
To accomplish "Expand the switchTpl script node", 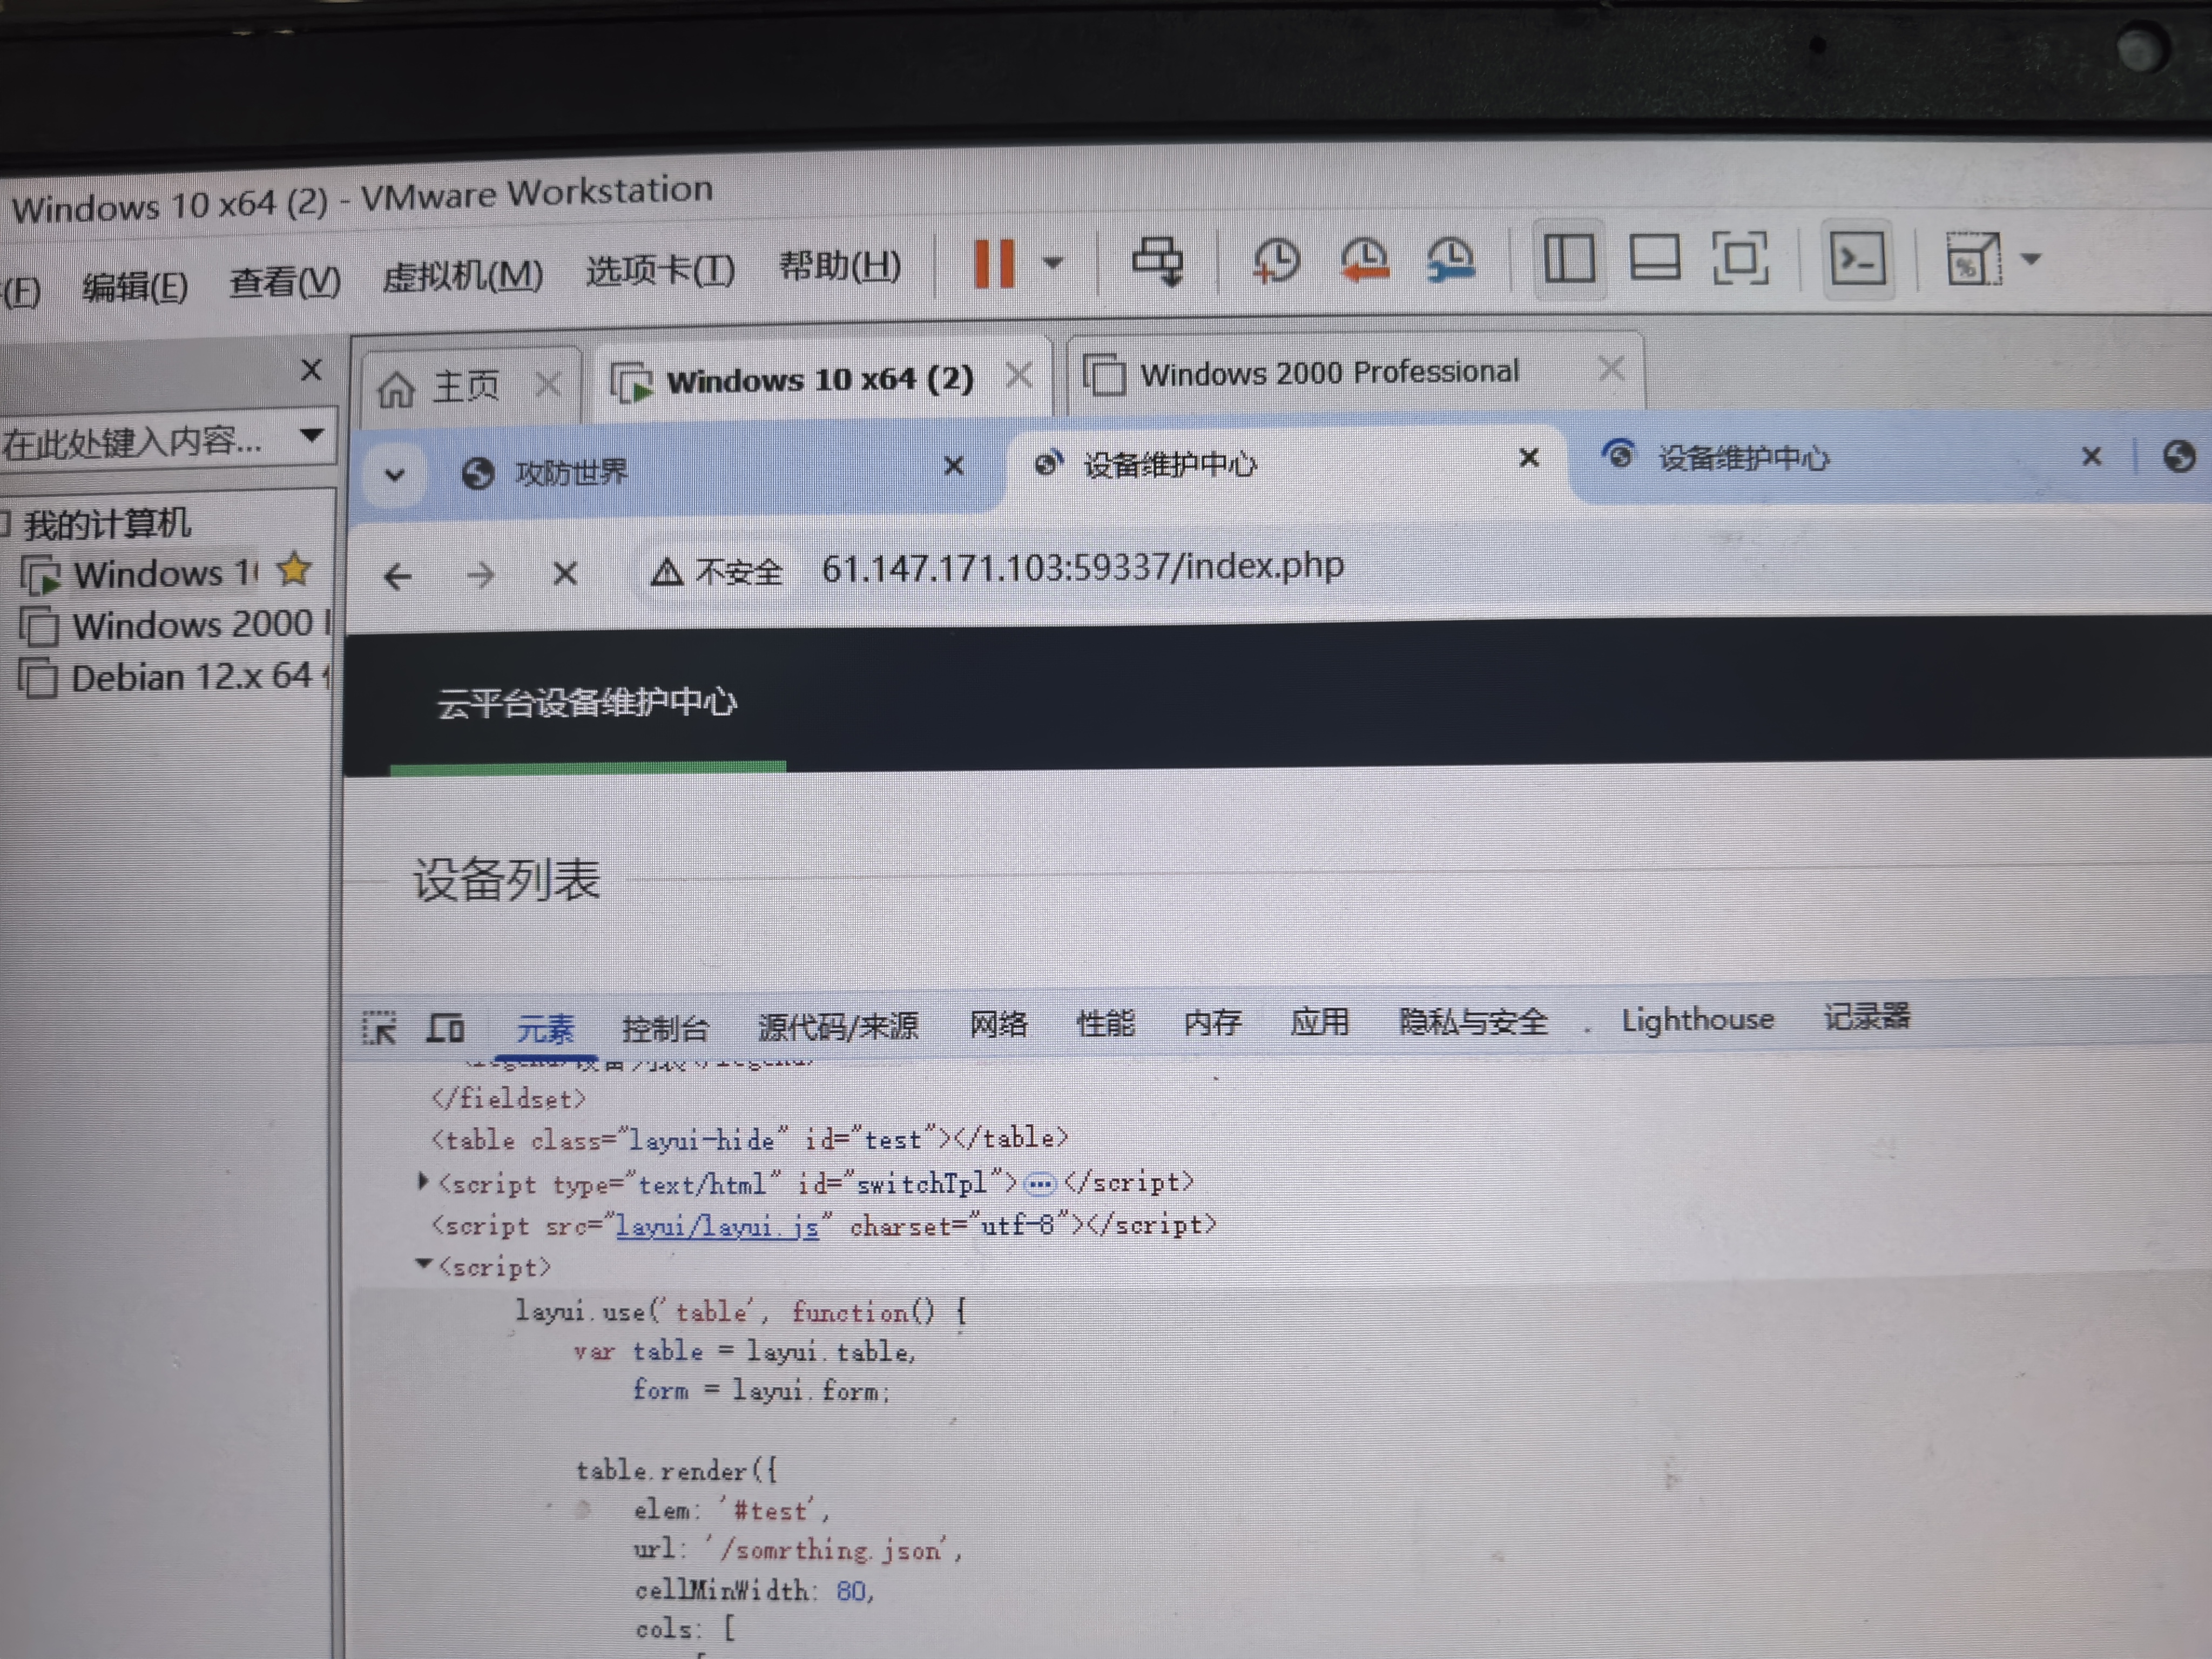I will tap(423, 1182).
